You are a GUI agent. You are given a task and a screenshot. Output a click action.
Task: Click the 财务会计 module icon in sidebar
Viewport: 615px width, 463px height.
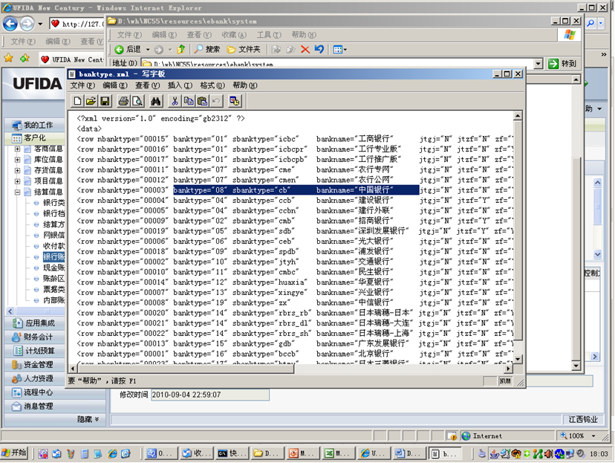(x=16, y=337)
